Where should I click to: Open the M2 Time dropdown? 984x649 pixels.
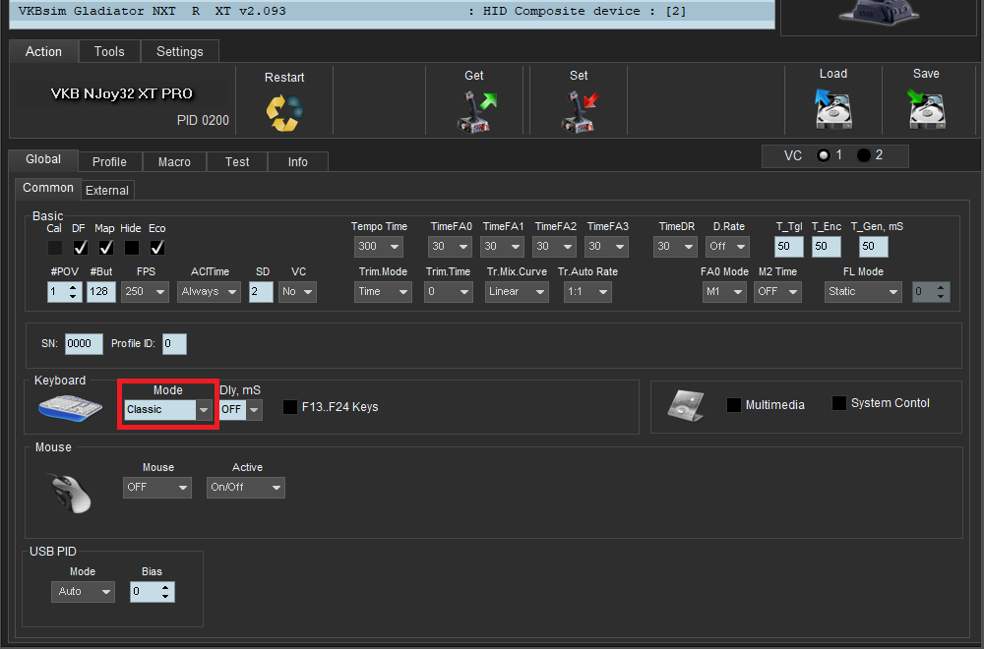click(x=777, y=292)
